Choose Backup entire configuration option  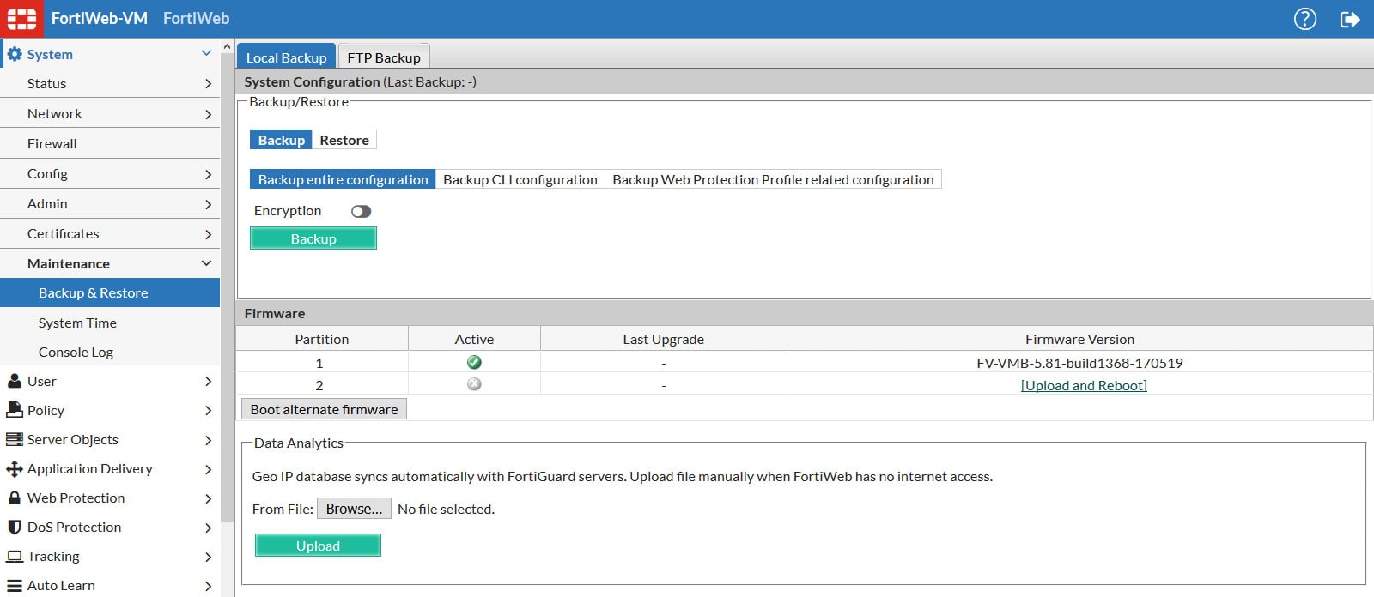point(343,179)
